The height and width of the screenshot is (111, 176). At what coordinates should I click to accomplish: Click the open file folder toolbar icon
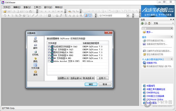click(5, 11)
